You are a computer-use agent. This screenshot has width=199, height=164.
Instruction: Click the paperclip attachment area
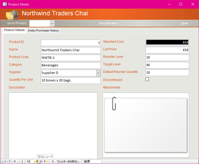146,125
